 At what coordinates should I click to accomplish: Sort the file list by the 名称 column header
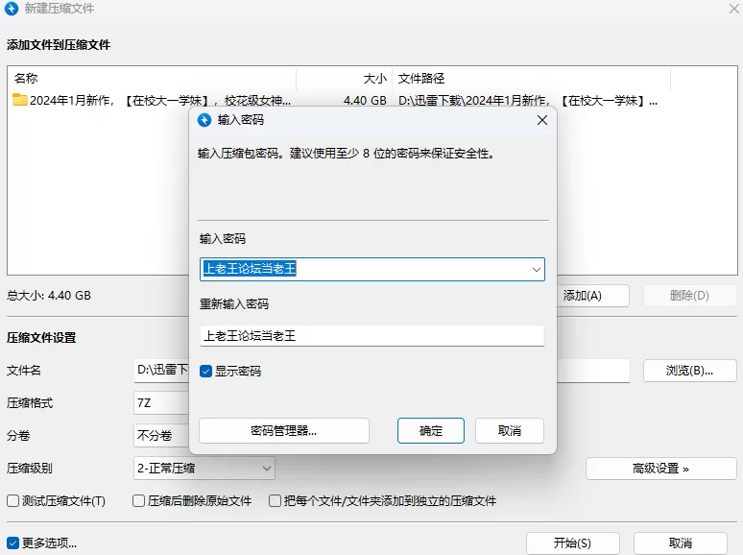[x=151, y=79]
